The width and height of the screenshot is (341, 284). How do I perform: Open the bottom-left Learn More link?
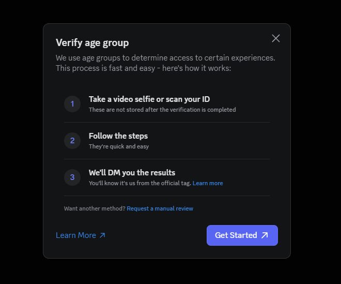click(76, 235)
